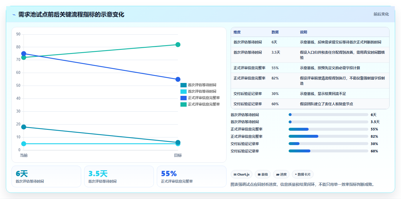Image resolution: width=401 pixels, height=199 pixels.
Task: Click the 90 y-axis tick label
Action: coord(18,34)
